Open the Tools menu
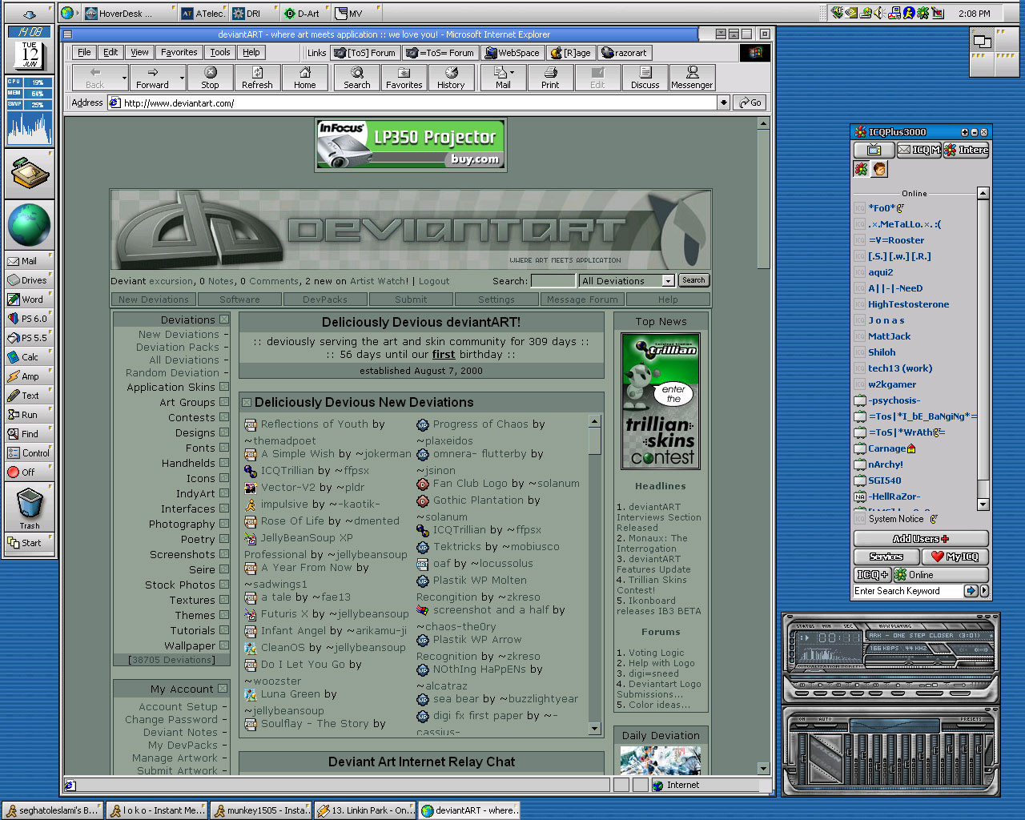The height and width of the screenshot is (820, 1025). pos(220,53)
